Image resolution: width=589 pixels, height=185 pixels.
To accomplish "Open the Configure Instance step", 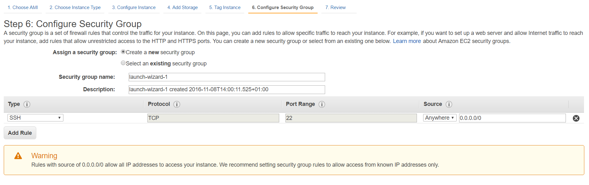I will pyautogui.click(x=134, y=7).
